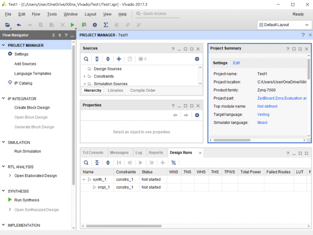Switch to the Messages tab
This screenshot has height=235, width=313.
click(x=119, y=152)
